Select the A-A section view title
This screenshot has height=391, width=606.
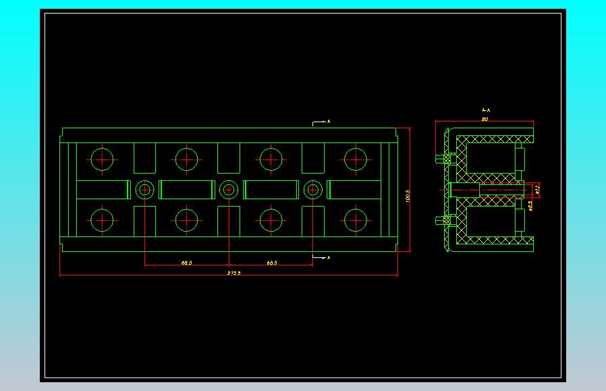point(486,110)
